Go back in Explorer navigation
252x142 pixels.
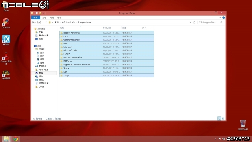pyautogui.click(x=34, y=22)
